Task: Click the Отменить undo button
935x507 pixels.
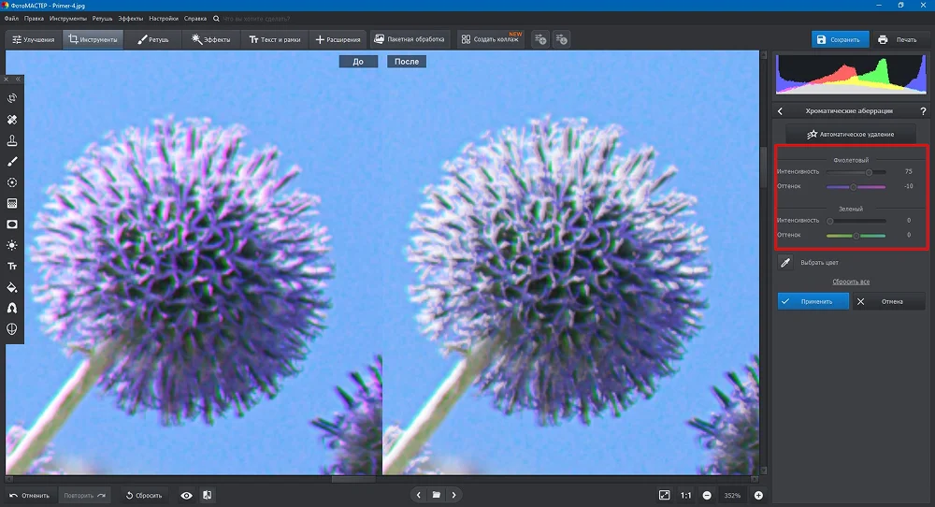Action: click(x=29, y=495)
